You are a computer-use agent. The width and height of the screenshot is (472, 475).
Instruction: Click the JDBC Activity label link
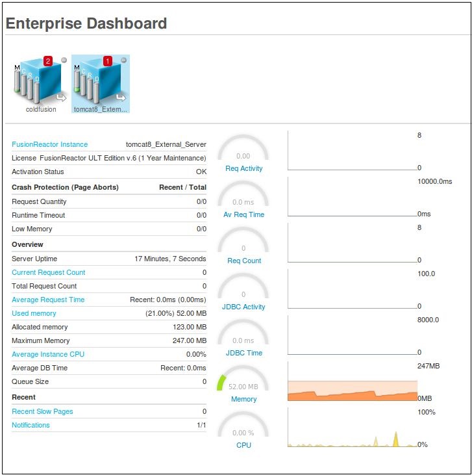tap(243, 307)
